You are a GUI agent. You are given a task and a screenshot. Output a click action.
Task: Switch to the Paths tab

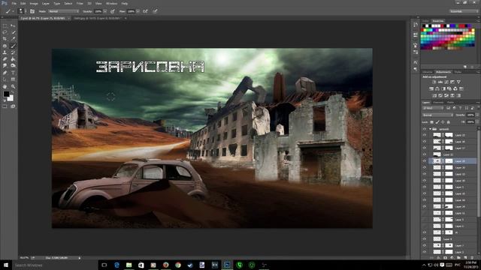pyautogui.click(x=450, y=102)
